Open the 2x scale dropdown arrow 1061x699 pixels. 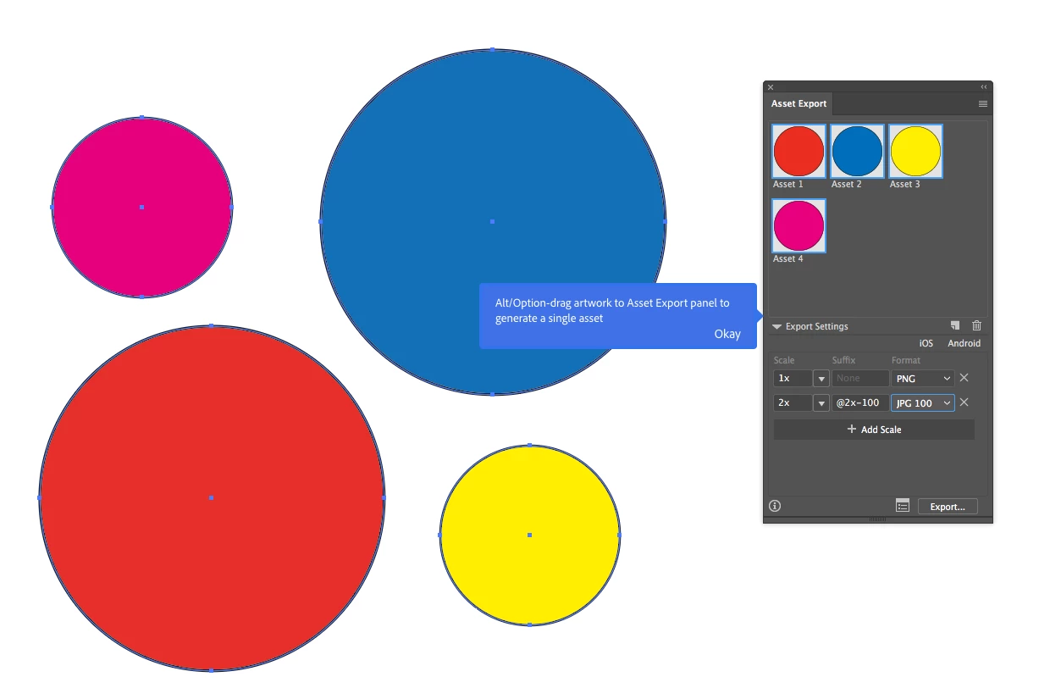(821, 403)
